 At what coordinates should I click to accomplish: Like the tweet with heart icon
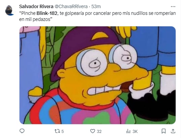(93, 131)
